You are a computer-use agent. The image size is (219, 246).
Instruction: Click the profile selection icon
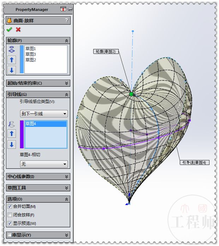12,49
